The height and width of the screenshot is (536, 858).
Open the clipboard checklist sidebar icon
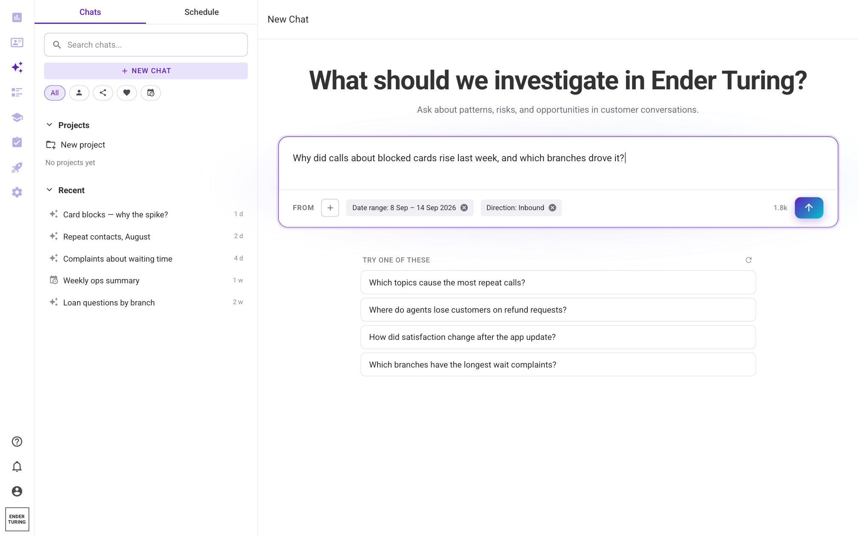click(x=17, y=142)
